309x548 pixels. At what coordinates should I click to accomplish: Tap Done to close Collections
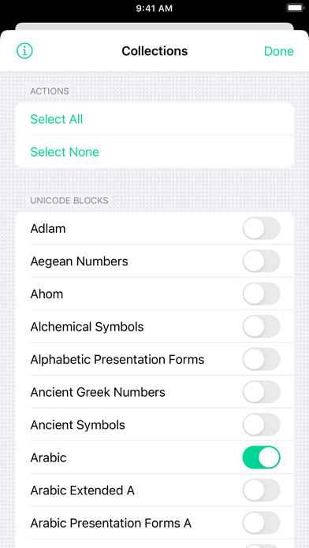pos(278,51)
